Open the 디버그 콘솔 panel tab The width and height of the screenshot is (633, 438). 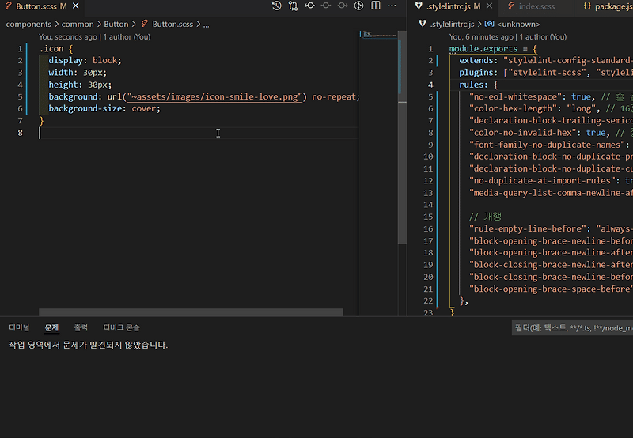click(121, 327)
